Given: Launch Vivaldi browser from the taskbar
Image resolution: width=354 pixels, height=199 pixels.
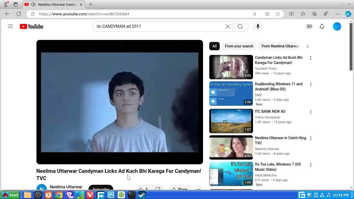Looking at the screenshot, I should [90, 195].
